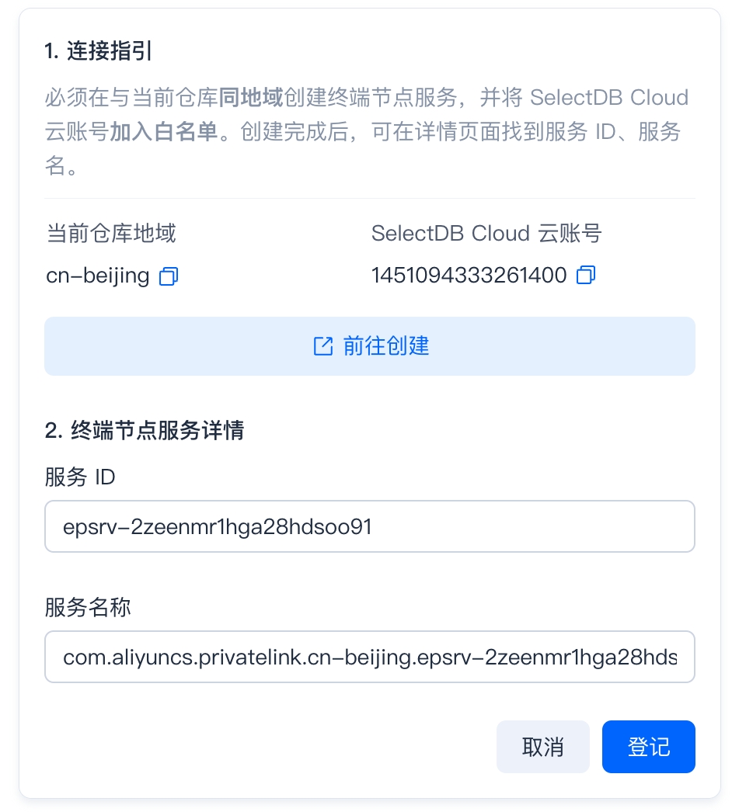Click the external link icon beside 前往创建
Screen dimensions: 732x812
click(323, 346)
